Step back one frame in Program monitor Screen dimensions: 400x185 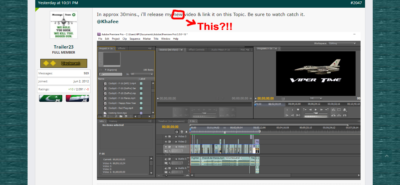[x=310, y=110]
